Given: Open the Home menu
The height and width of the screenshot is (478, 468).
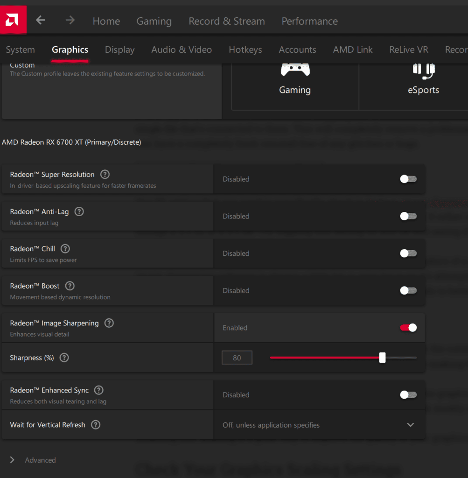Looking at the screenshot, I should (106, 21).
